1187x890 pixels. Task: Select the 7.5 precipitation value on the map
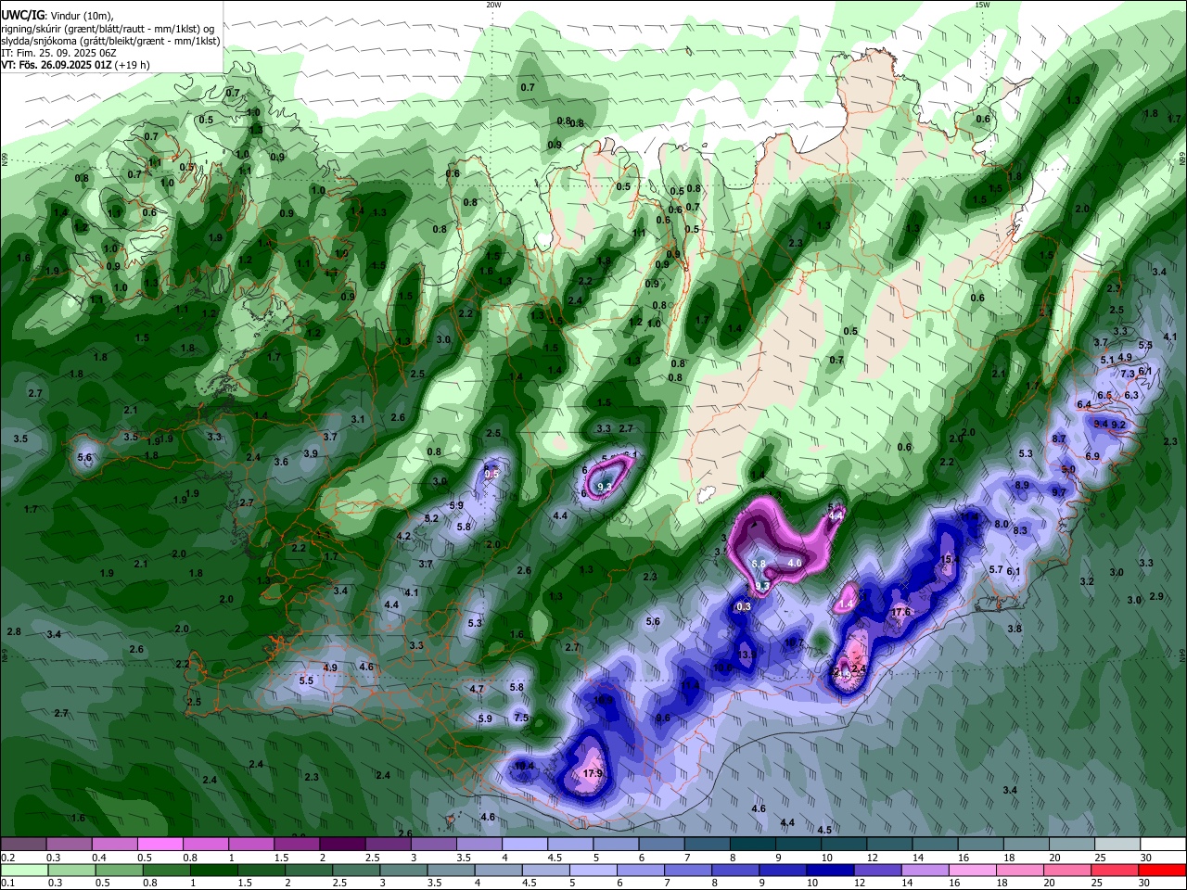pyautogui.click(x=521, y=718)
